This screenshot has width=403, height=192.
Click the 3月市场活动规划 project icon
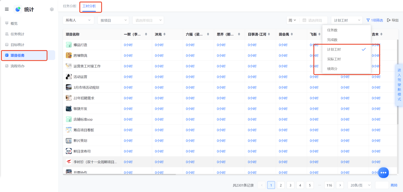(69, 87)
